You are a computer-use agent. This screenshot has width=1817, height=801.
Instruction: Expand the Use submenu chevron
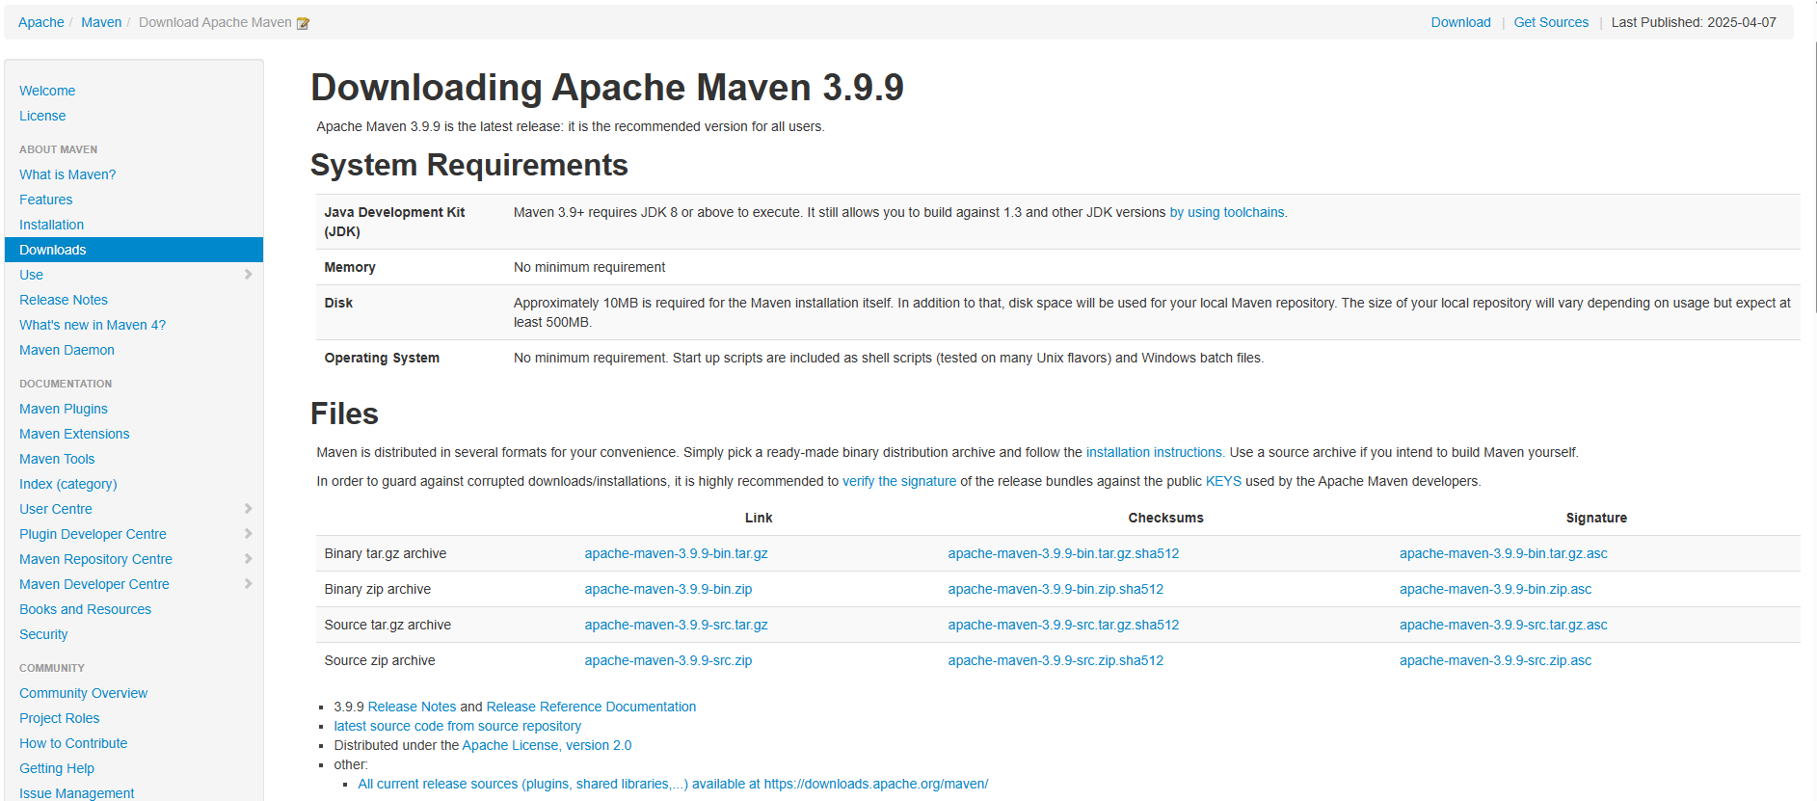pos(248,275)
